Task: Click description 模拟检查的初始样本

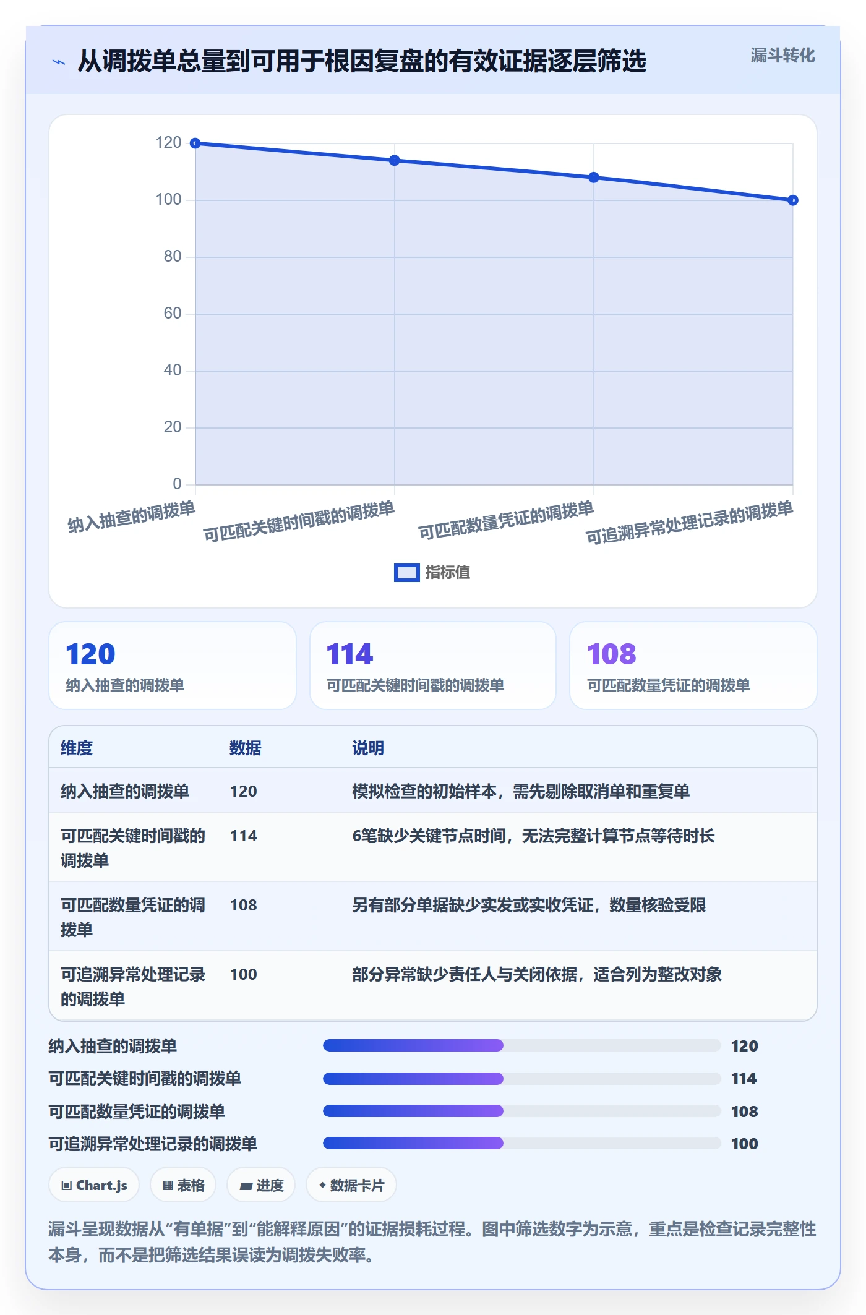Action: [521, 791]
